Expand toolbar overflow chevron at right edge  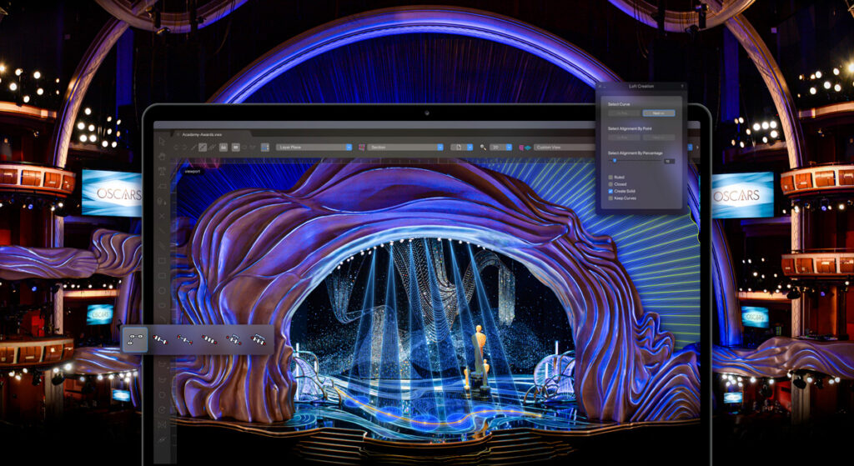click(x=697, y=148)
